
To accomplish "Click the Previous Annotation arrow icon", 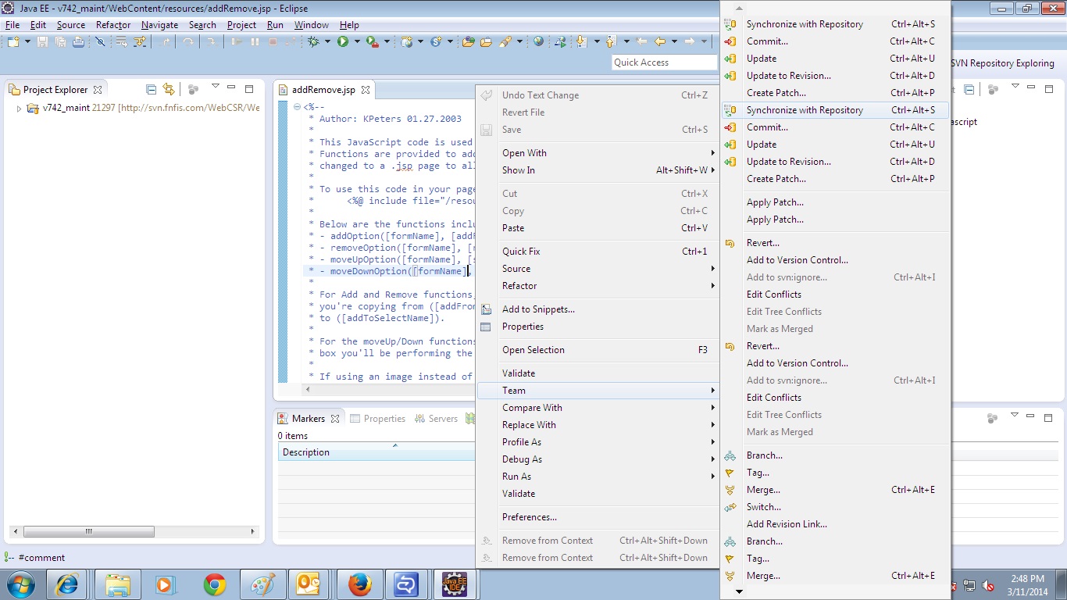I will [x=611, y=42].
